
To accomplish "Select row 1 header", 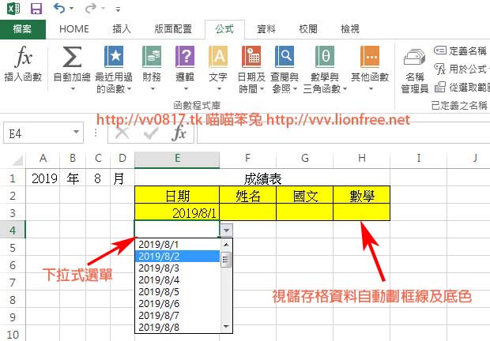I will pyautogui.click(x=13, y=178).
